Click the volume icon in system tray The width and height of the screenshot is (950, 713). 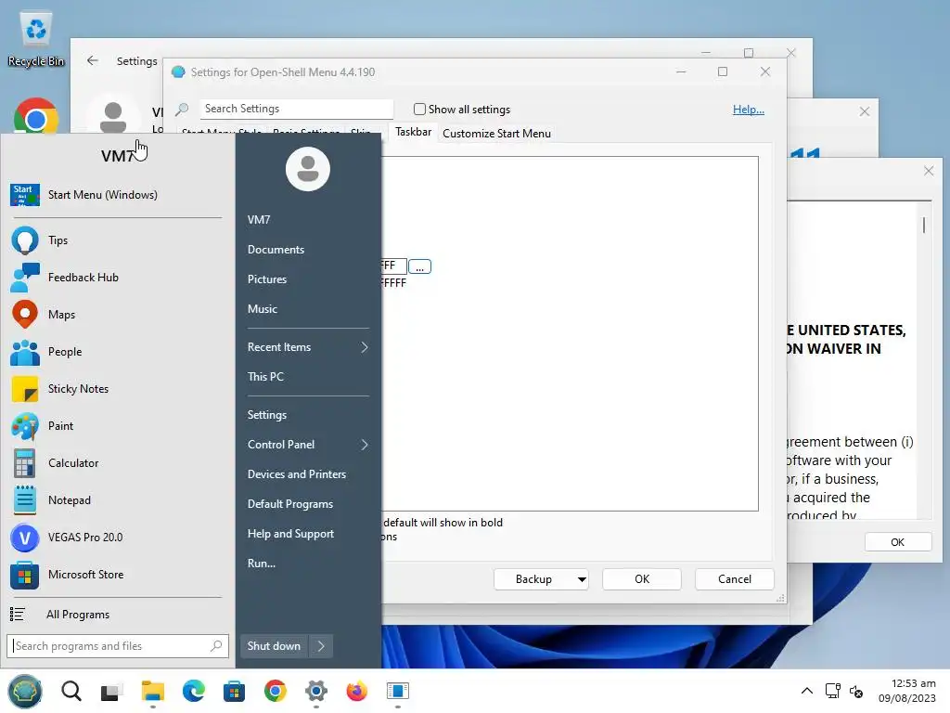click(x=856, y=691)
